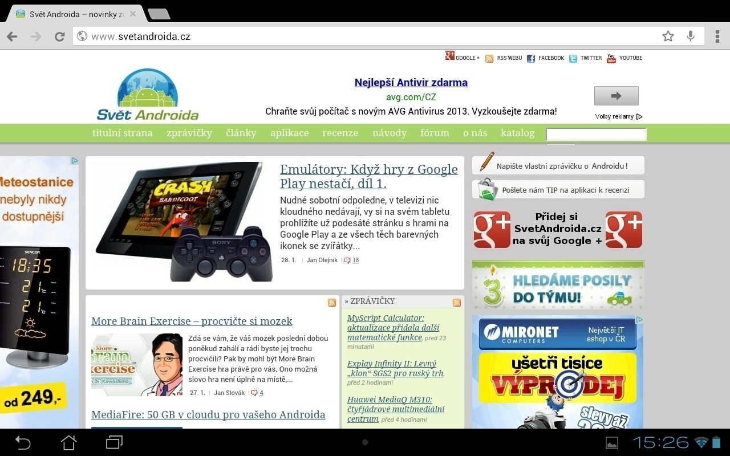
Task: Open the MediaFire 50 GB article headline
Action: tap(208, 414)
